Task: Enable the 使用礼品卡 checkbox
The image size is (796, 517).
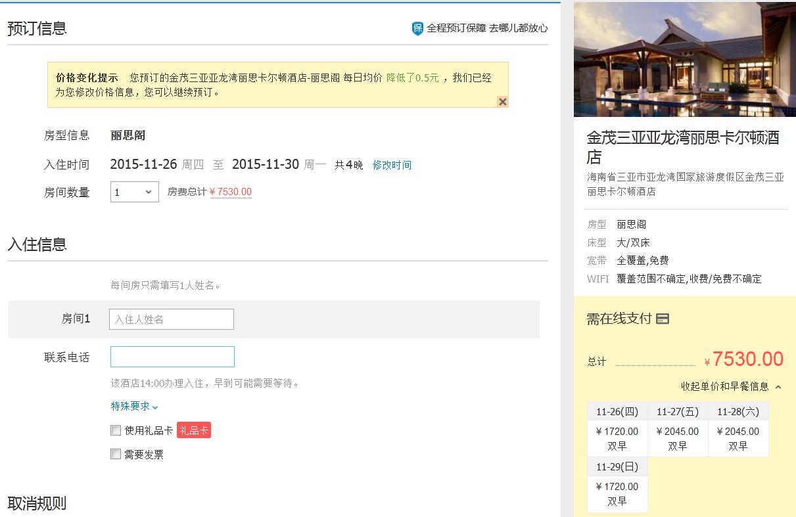Action: coord(116,431)
